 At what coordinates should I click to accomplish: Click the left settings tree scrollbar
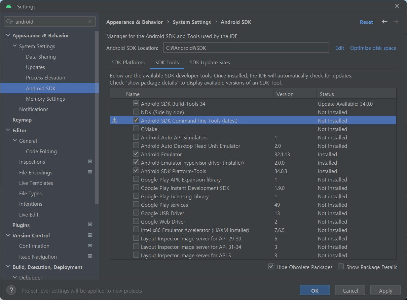(97, 118)
